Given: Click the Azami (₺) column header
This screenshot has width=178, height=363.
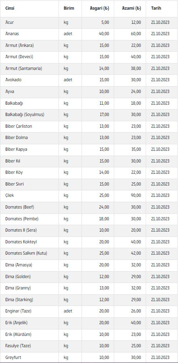Looking at the screenshot, I should point(132,8).
